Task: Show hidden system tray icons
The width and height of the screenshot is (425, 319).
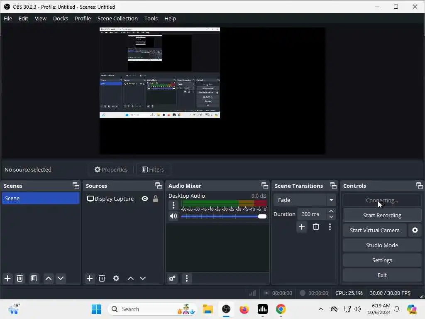Action: pos(321,309)
